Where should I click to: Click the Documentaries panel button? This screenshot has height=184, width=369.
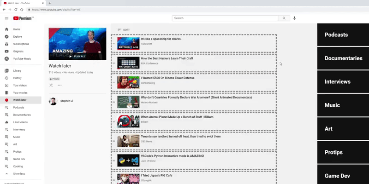343,58
